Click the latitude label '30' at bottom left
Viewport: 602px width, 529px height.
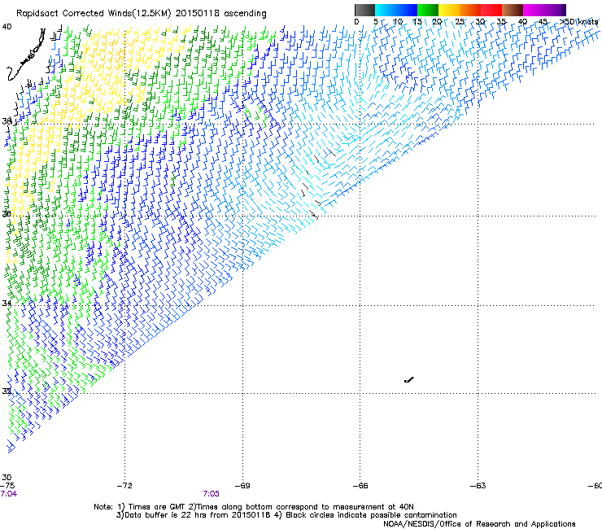coord(7,478)
